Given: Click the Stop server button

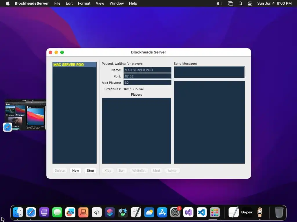Looking at the screenshot, I should [x=90, y=171].
